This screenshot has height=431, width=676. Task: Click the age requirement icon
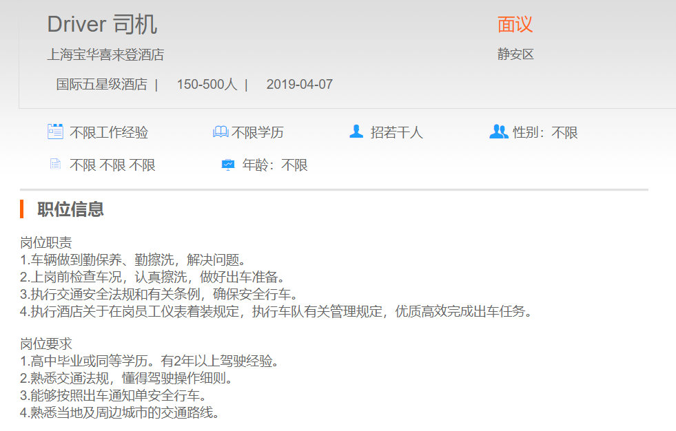coord(228,165)
